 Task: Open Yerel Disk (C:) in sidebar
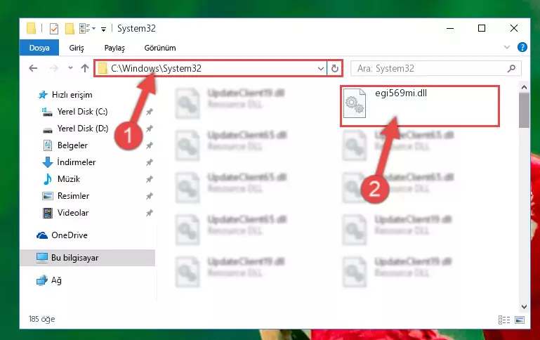point(74,112)
